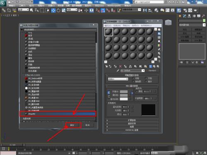Click Put to Library icon

point(135,67)
